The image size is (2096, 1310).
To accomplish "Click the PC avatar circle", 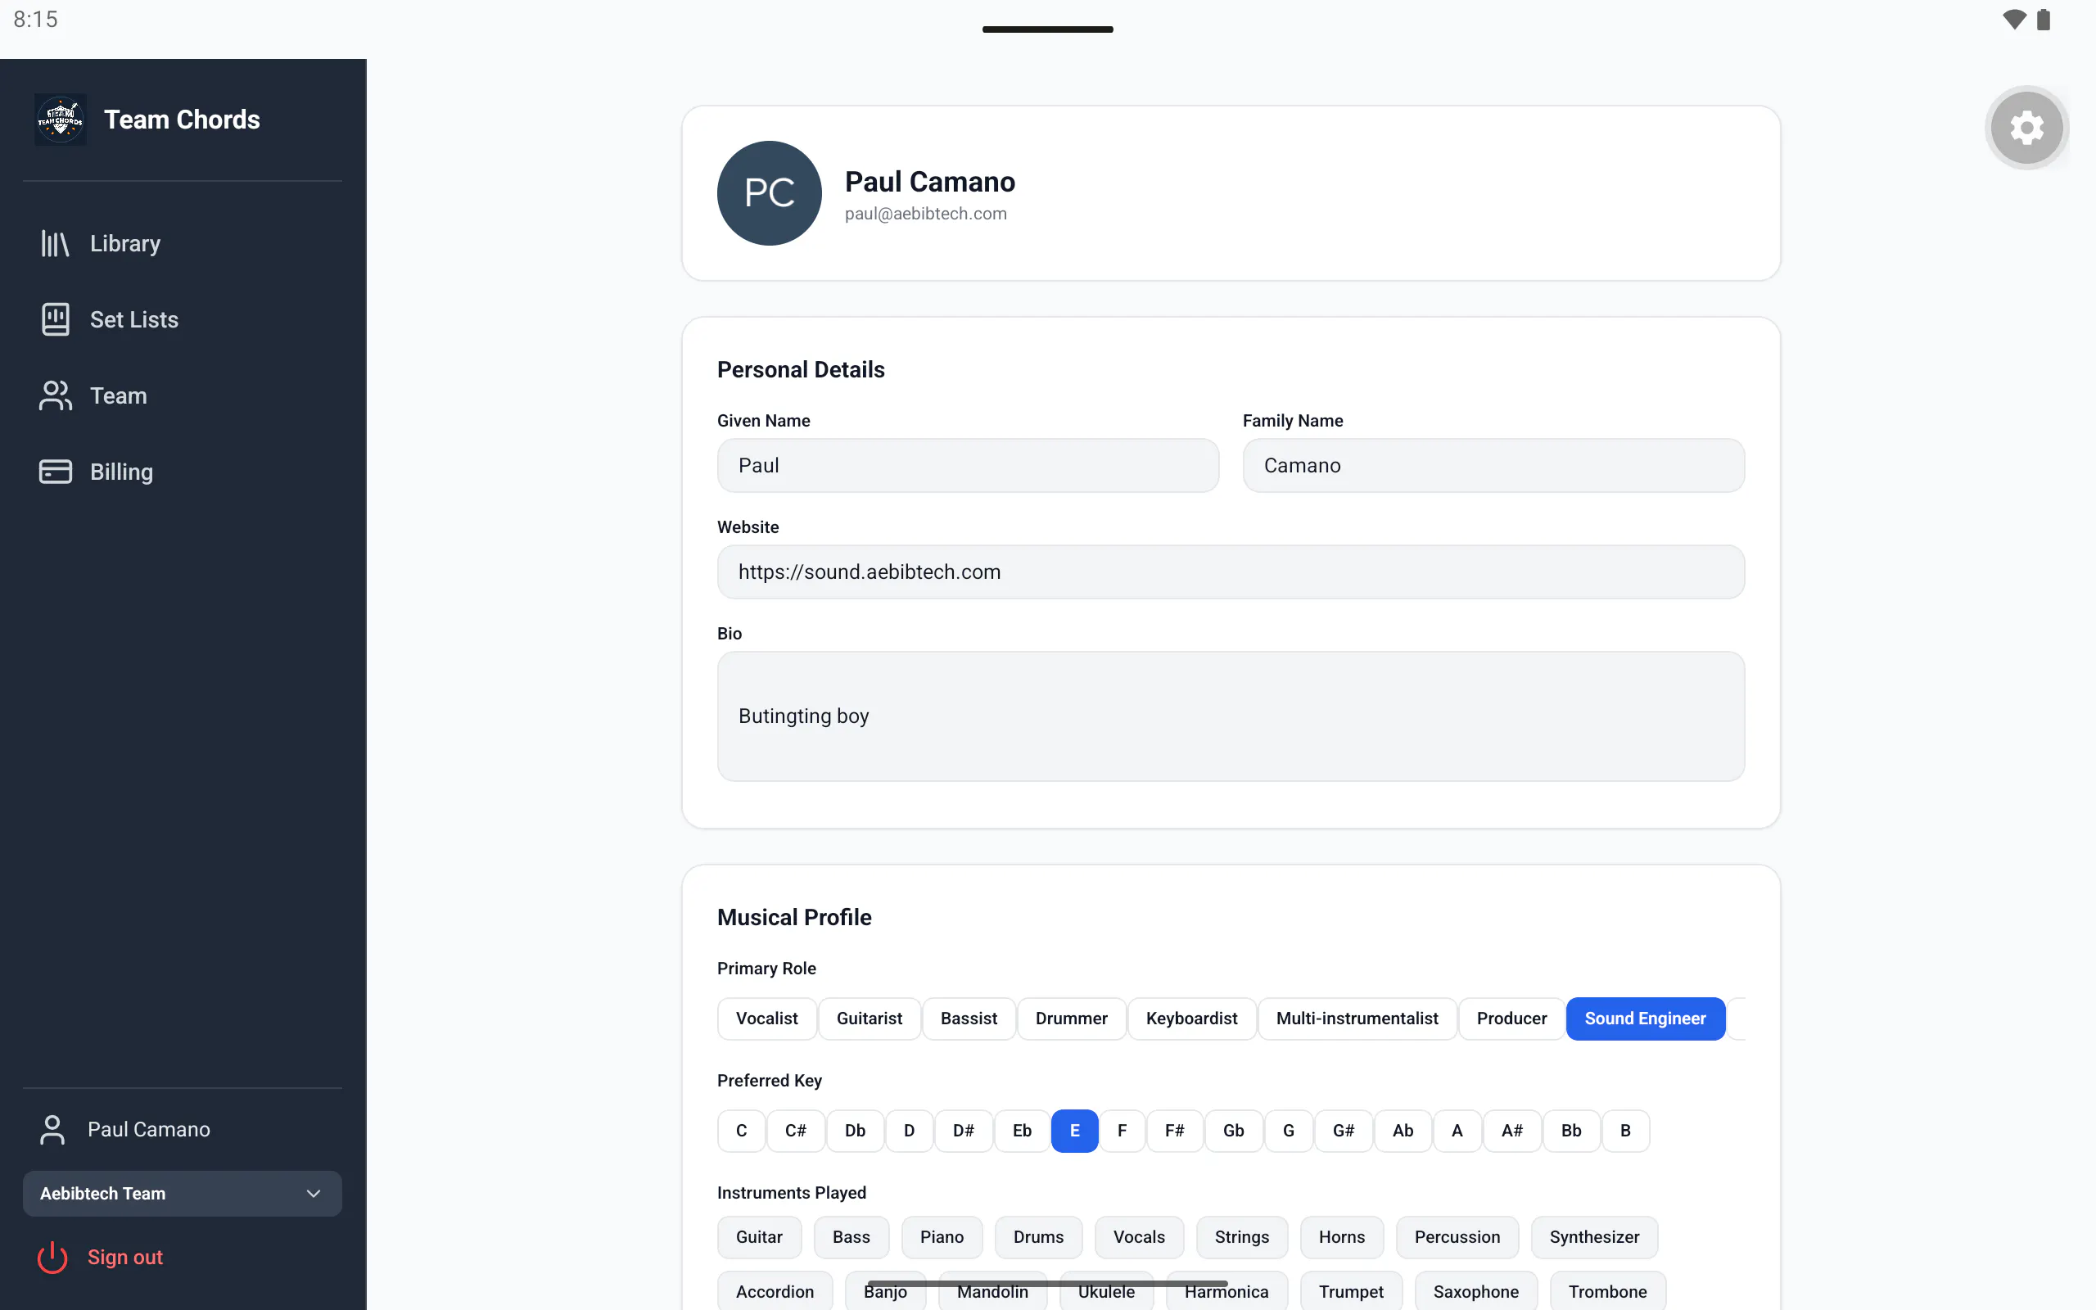I will 769,193.
